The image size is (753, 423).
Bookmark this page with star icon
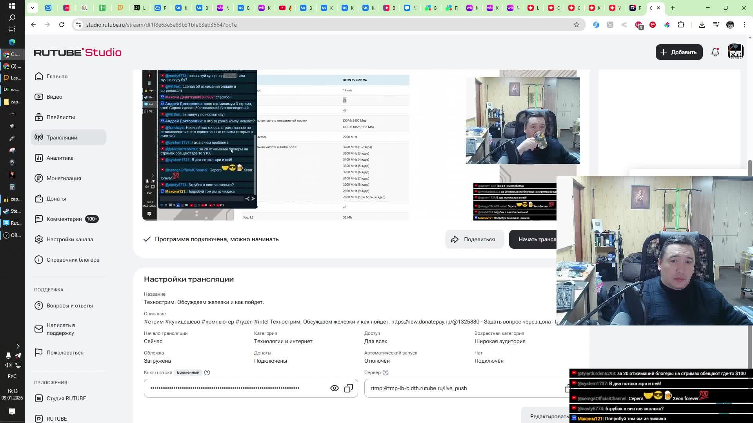pyautogui.click(x=576, y=25)
